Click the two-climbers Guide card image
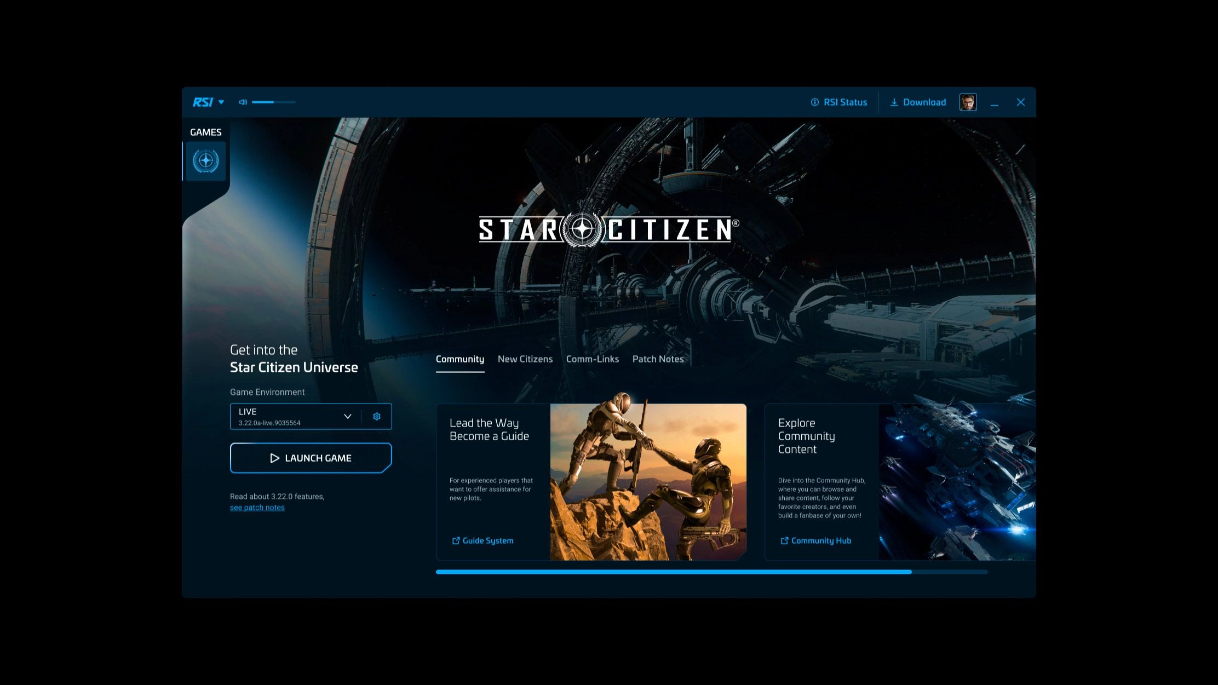1218x685 pixels. tap(648, 482)
